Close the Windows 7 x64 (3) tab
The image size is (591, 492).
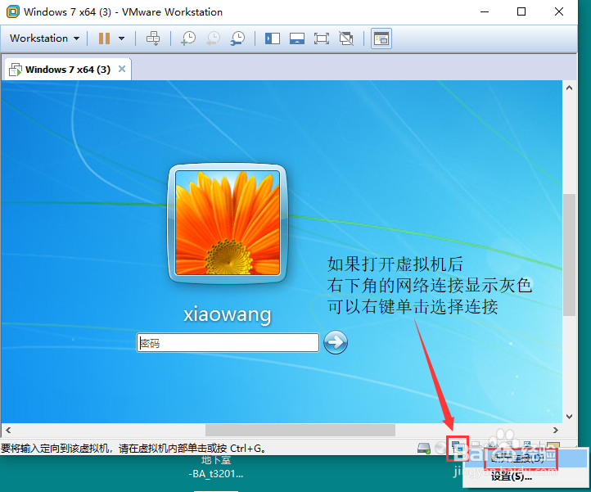coord(122,69)
